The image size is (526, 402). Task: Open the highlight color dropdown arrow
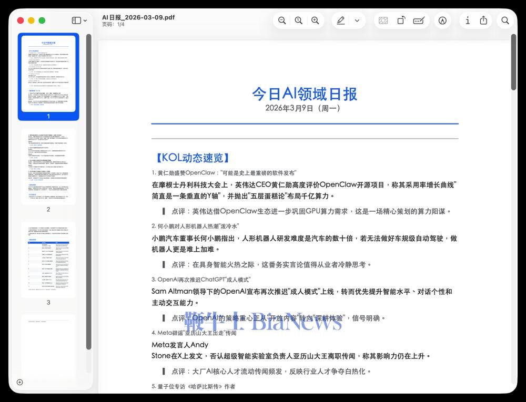click(x=357, y=20)
